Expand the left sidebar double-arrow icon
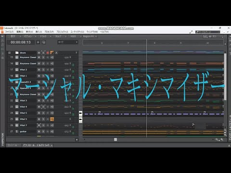This screenshot has height=173, width=231. click(x=2, y=37)
